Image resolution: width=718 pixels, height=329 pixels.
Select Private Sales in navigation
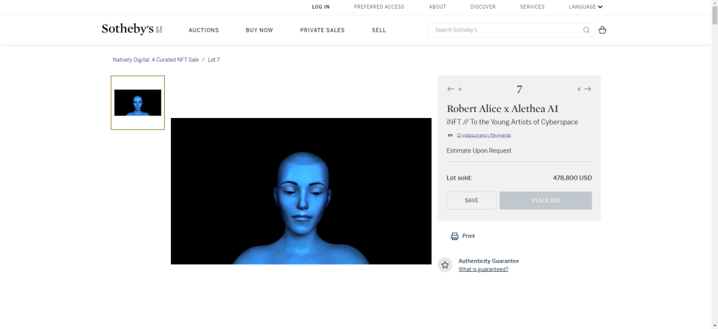tap(322, 30)
